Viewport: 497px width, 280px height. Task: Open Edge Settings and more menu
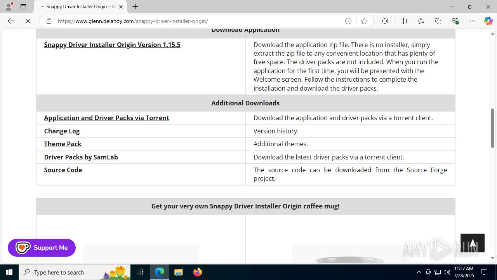(472, 21)
